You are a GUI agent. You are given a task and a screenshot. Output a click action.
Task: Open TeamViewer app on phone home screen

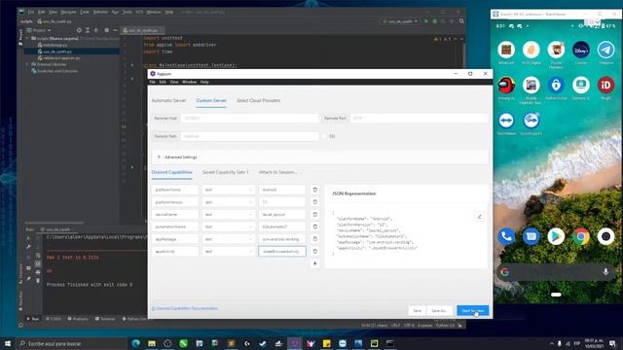[506, 121]
